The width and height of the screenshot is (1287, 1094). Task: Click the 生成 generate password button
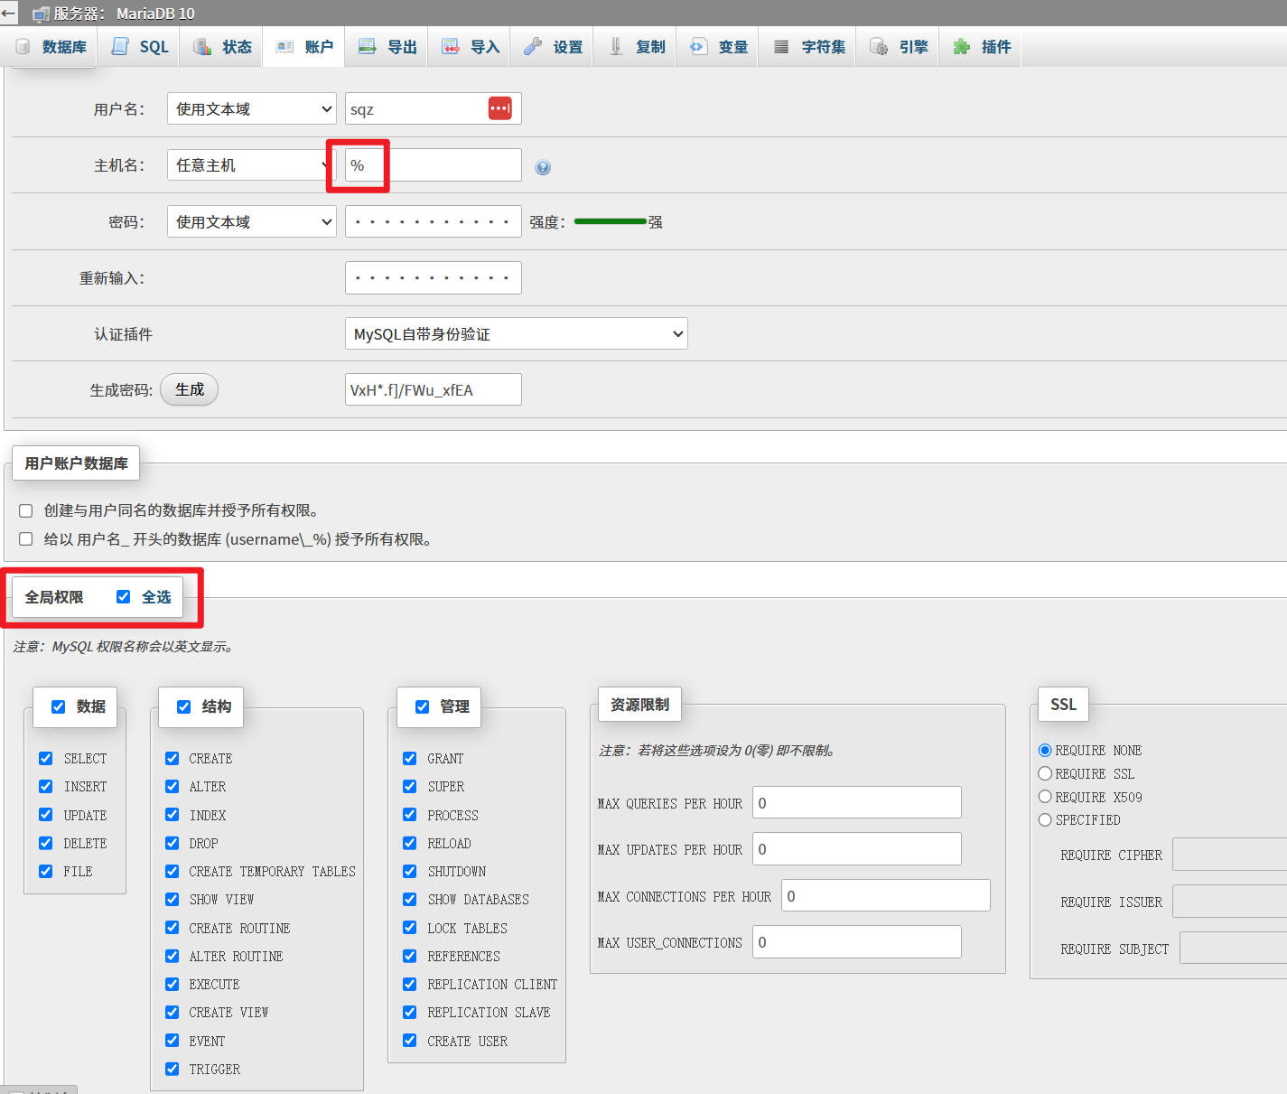click(189, 389)
